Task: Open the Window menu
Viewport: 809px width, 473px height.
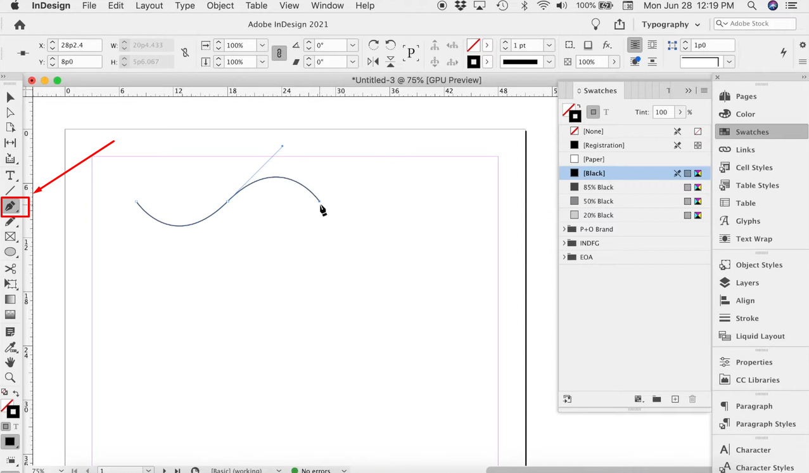Action: [328, 6]
